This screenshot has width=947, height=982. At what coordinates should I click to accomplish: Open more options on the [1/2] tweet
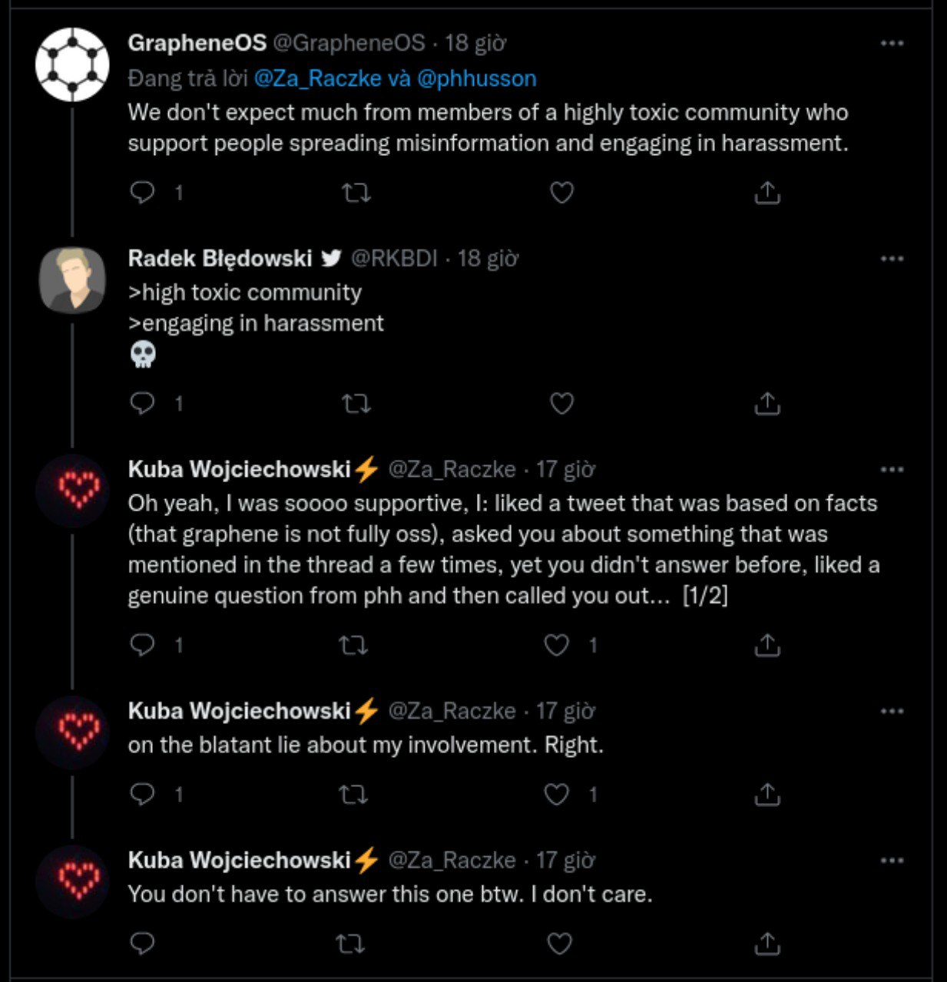[x=892, y=470]
